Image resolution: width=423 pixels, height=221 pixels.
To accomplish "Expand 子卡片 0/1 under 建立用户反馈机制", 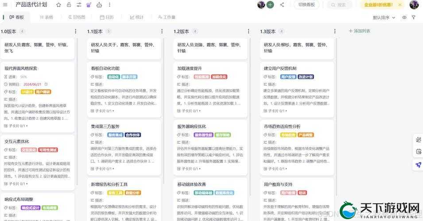I will tap(275, 110).
